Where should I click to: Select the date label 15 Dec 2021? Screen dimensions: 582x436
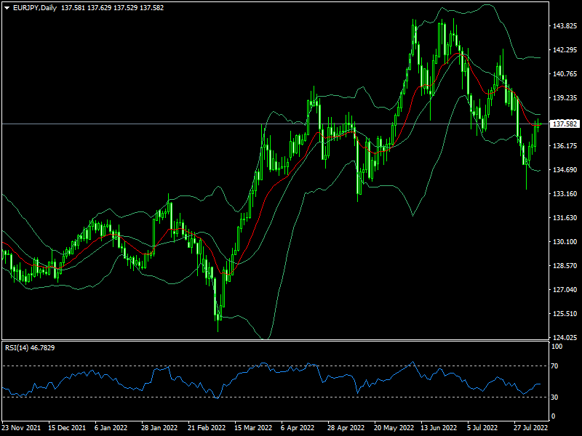click(67, 427)
